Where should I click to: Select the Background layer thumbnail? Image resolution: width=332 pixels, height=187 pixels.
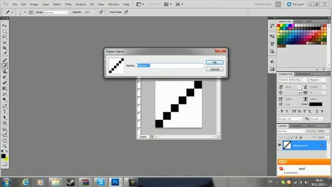pos(287,145)
